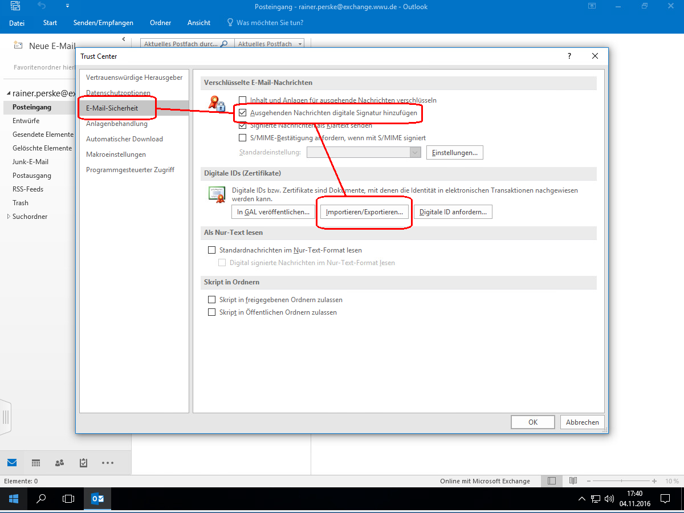Open the Standardeinstellung dropdown

(x=415, y=152)
